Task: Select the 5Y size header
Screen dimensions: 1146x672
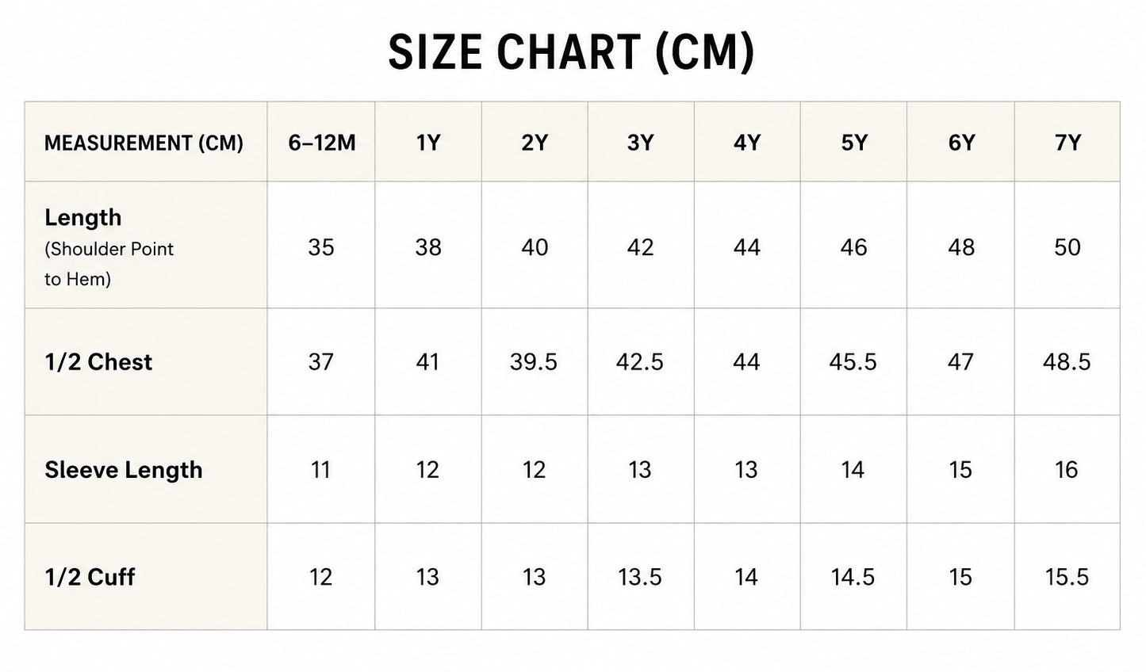Action: (x=854, y=143)
